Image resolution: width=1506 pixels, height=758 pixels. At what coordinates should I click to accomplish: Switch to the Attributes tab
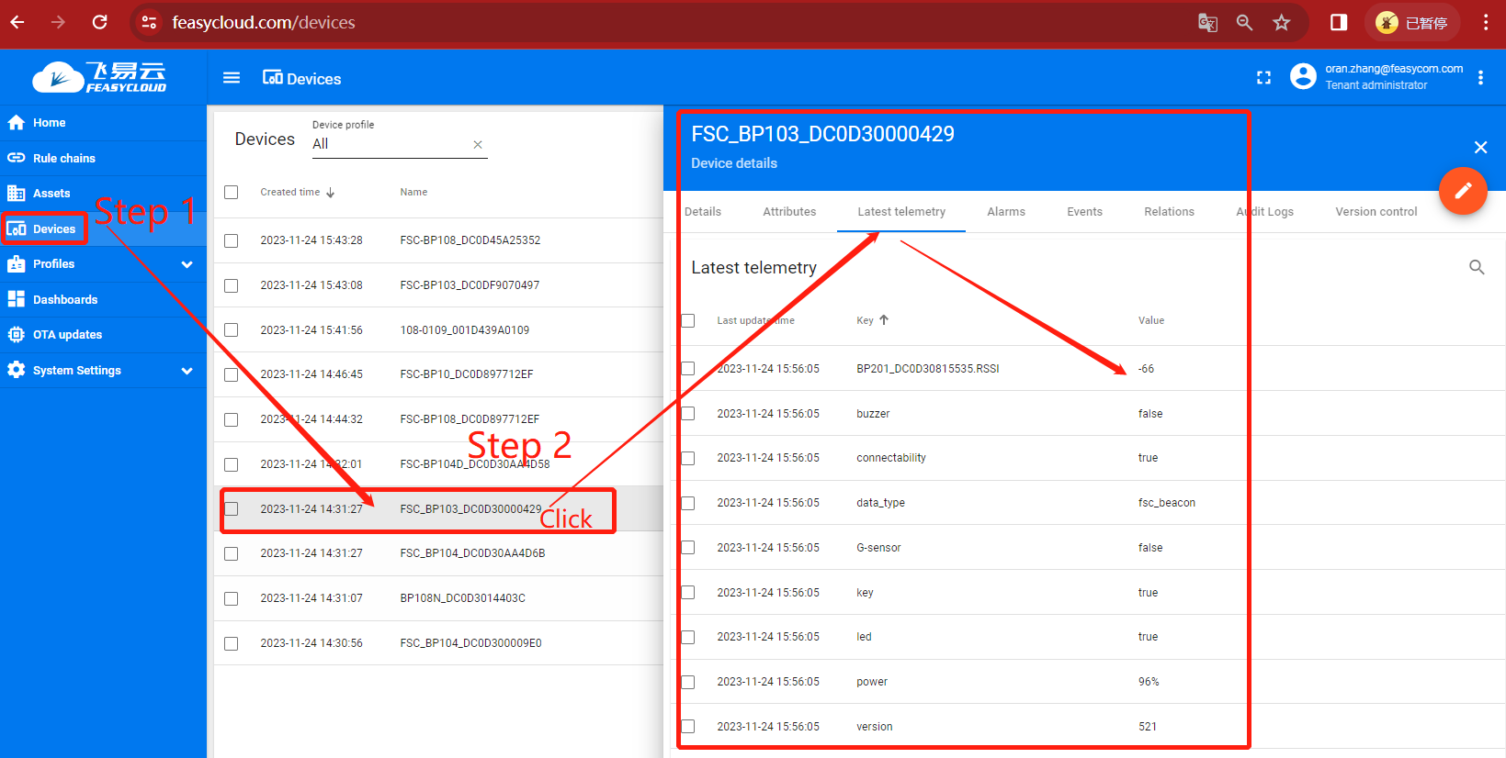point(788,212)
